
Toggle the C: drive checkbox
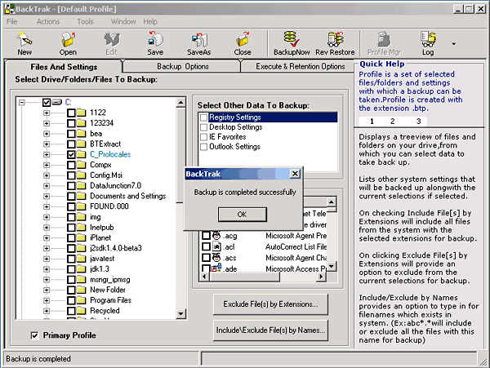click(x=47, y=102)
